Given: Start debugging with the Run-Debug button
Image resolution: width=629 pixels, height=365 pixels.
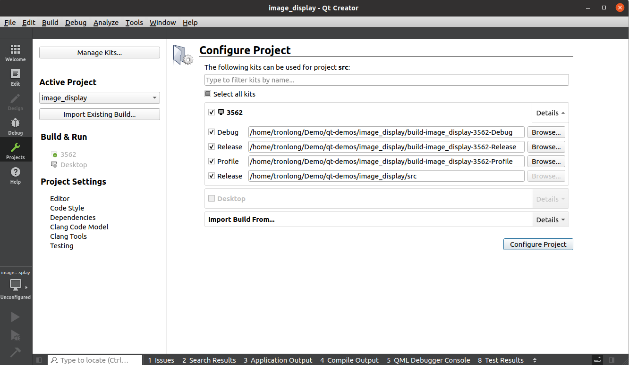Looking at the screenshot, I should tap(16, 335).
